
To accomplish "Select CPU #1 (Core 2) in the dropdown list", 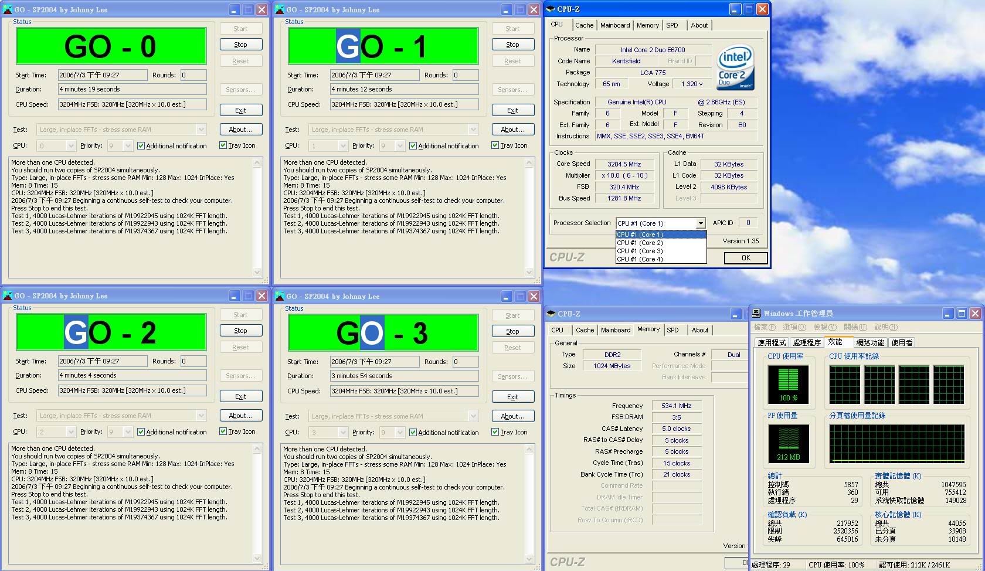I will click(x=661, y=243).
